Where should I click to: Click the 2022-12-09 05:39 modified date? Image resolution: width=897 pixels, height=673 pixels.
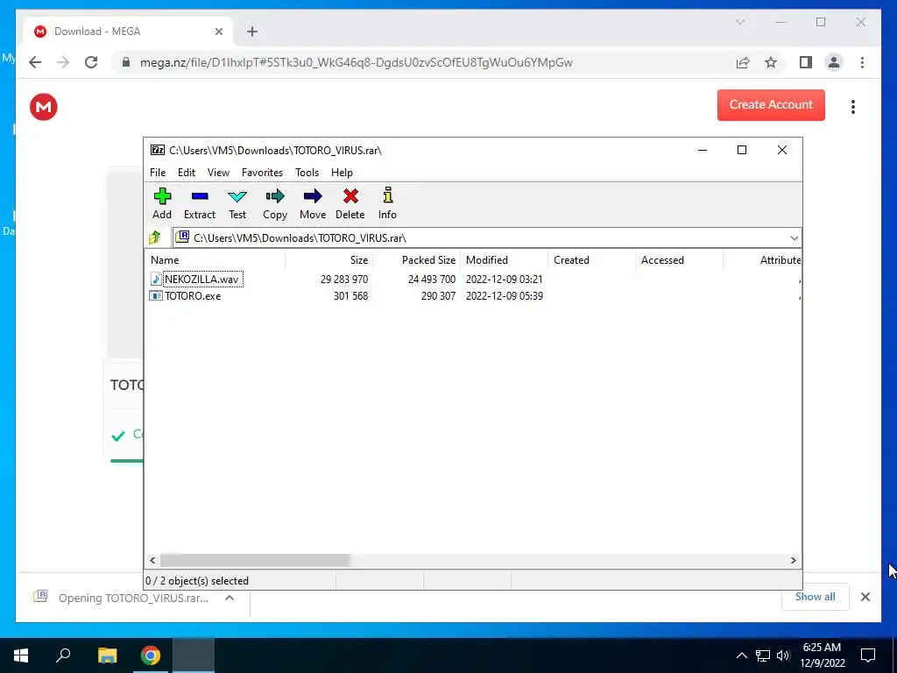click(505, 296)
